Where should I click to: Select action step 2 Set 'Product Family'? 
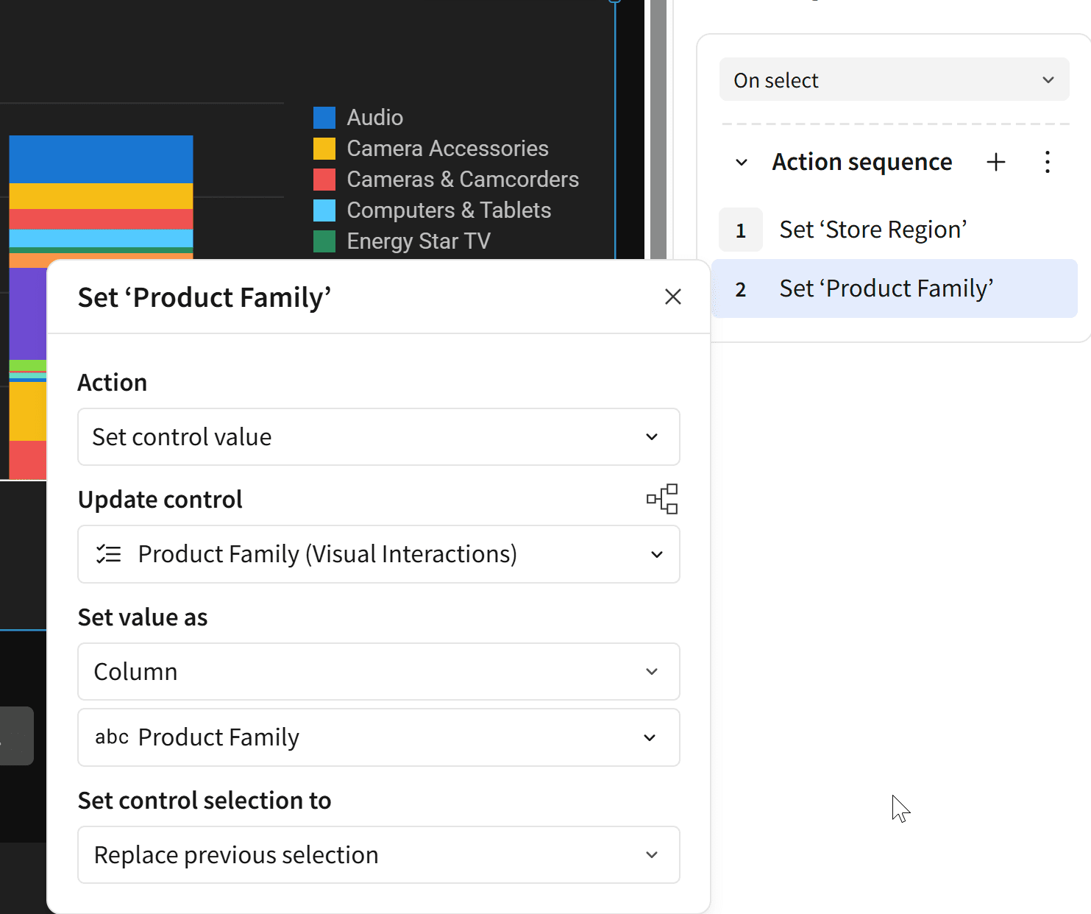(x=886, y=288)
